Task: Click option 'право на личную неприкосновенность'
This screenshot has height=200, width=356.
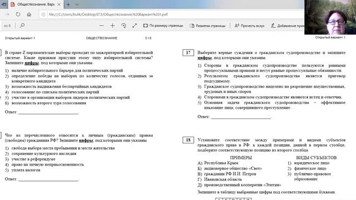Action: pos(48,164)
